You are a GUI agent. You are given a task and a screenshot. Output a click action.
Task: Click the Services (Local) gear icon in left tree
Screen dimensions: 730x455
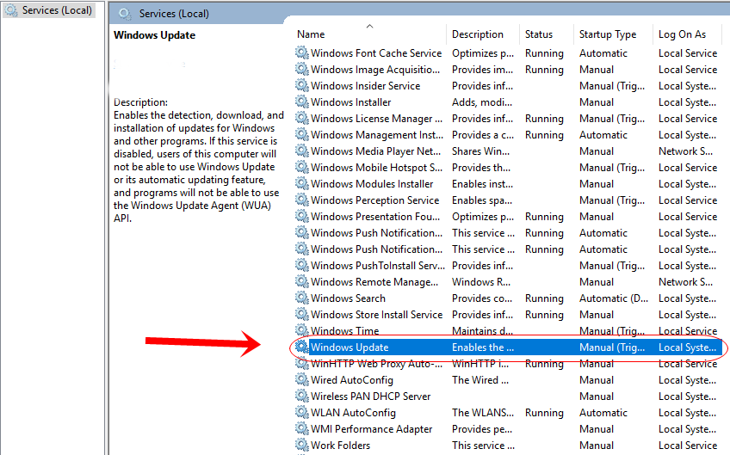11,10
